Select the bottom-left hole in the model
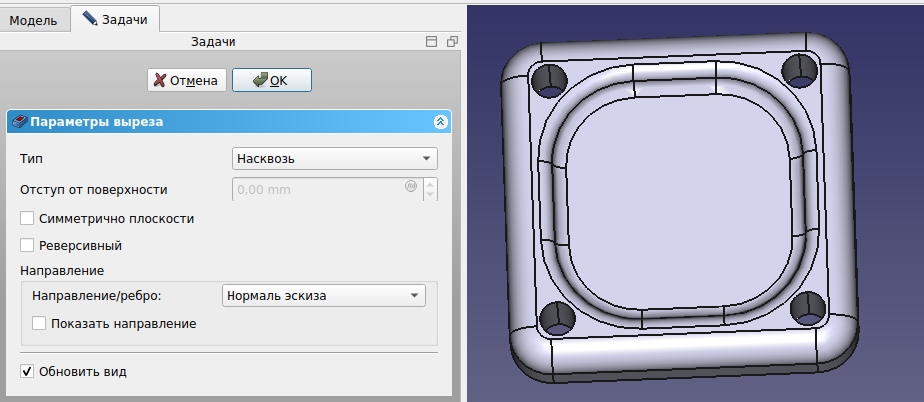 [557, 320]
